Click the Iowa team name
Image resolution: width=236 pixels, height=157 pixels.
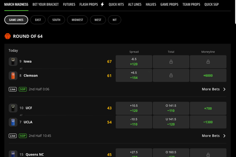click(28, 61)
